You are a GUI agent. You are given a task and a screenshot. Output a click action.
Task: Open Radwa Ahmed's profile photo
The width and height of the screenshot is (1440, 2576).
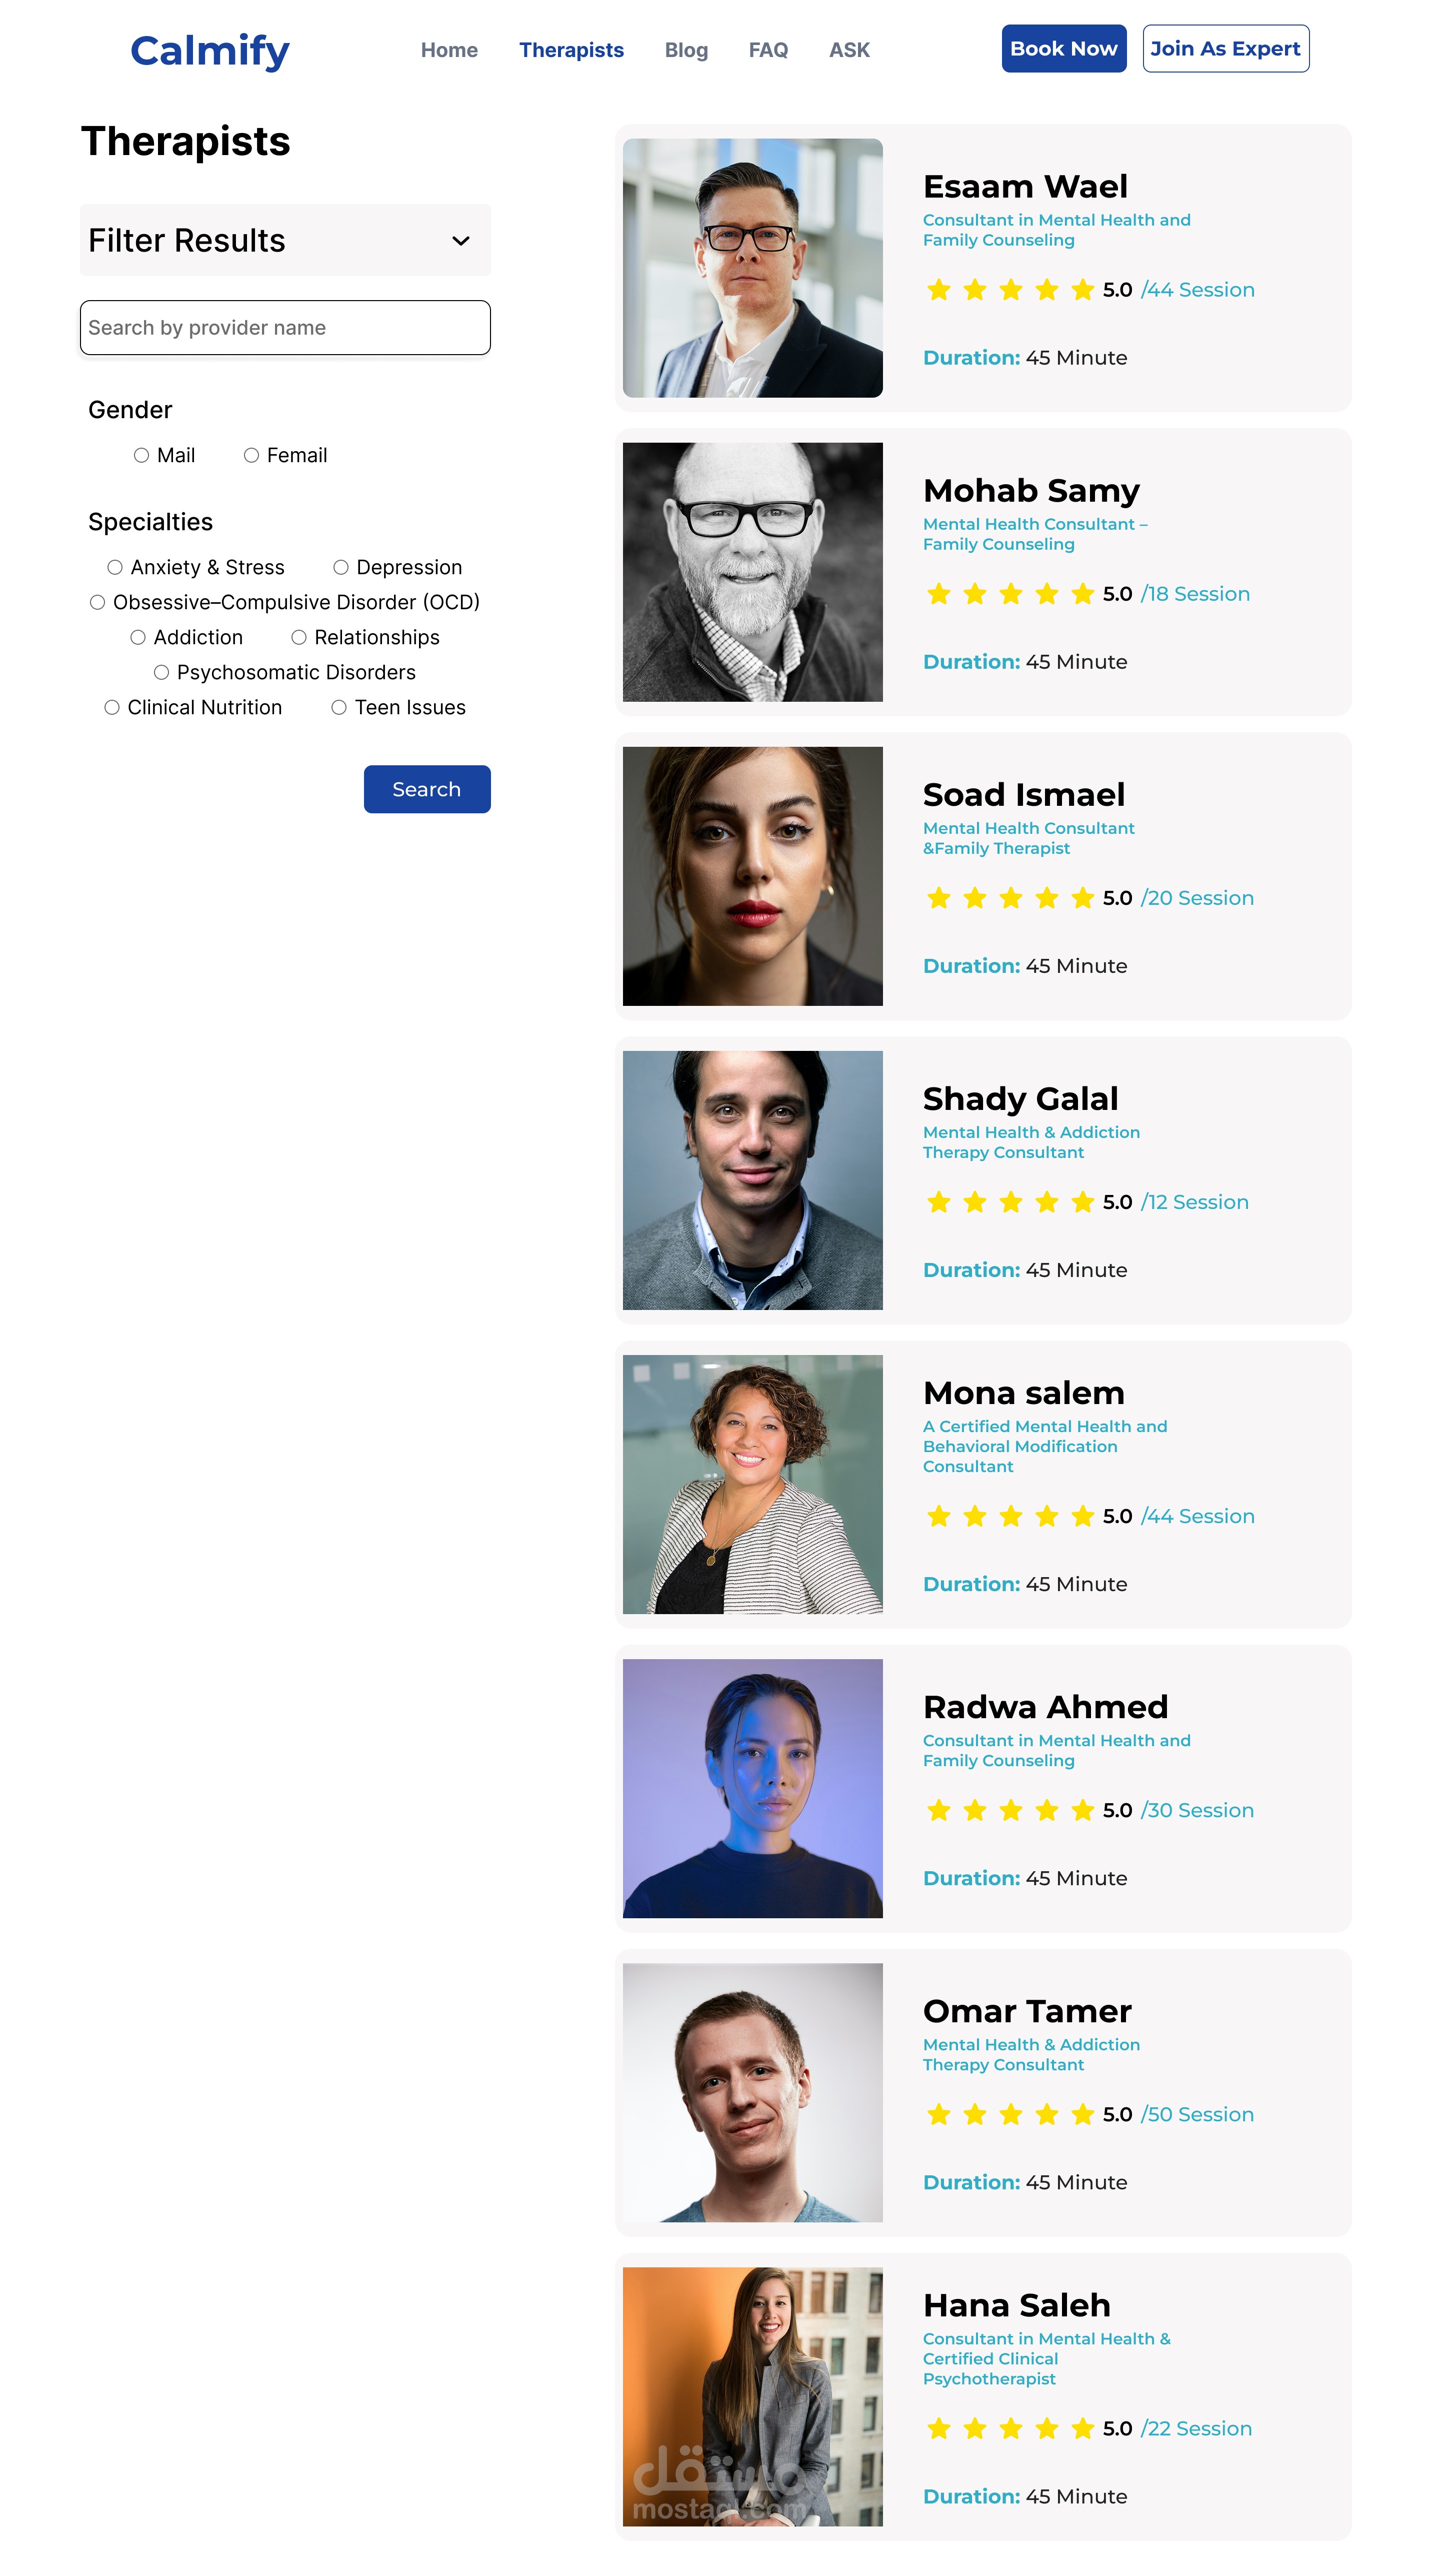[752, 1788]
